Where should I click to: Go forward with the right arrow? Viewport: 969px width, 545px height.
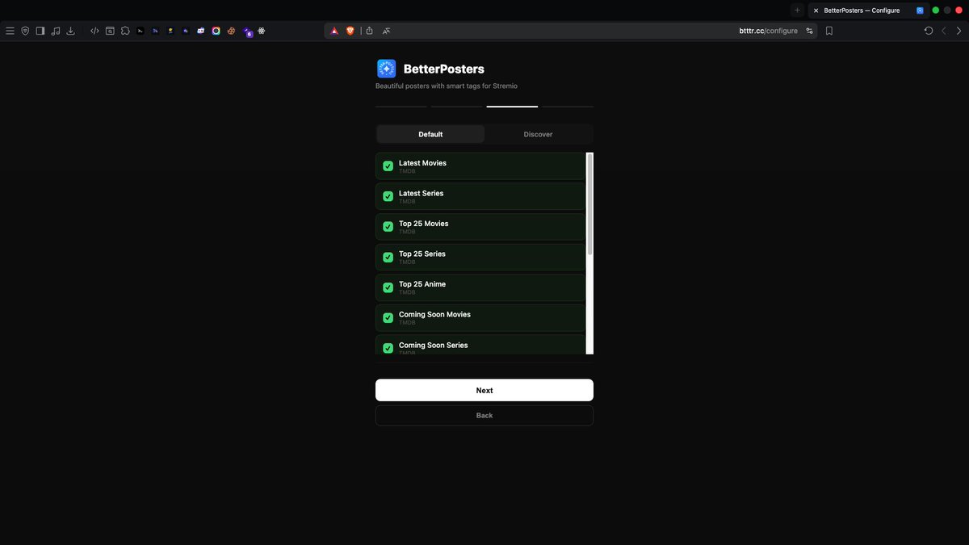pos(959,31)
